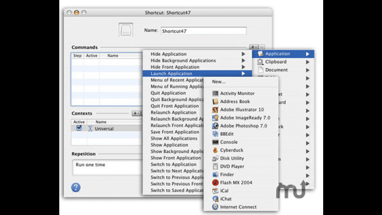Select Launch Application menu entry
382x215 pixels.
pyautogui.click(x=171, y=74)
